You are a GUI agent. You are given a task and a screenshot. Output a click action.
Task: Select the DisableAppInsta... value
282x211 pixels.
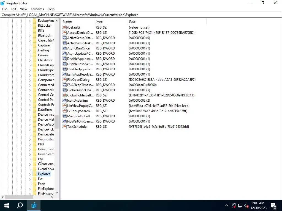tap(80, 59)
